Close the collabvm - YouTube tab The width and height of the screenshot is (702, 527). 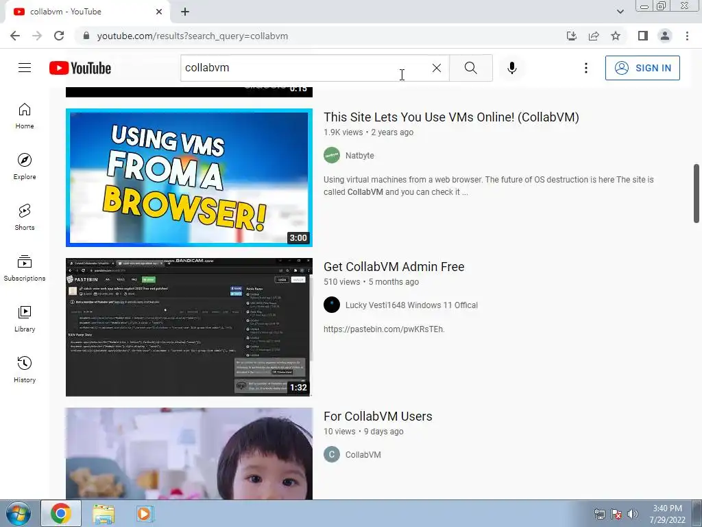[x=159, y=12]
